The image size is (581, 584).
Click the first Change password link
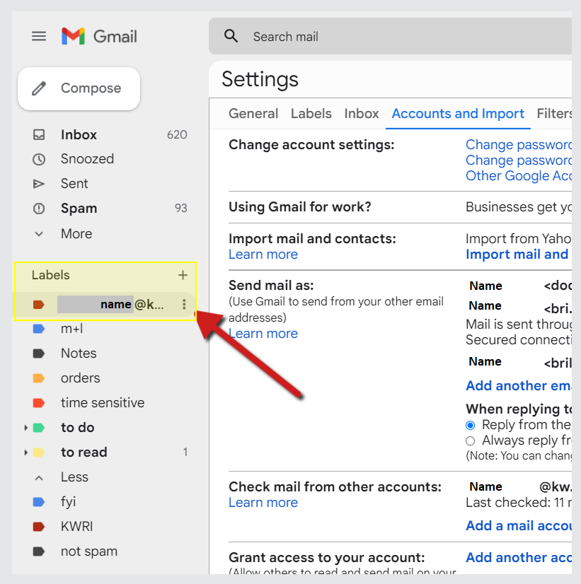click(519, 144)
